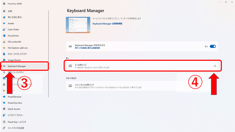This screenshot has height=132, width=235.
Task: Click the レジストリ プレビュー icon
Action: (x=4, y=115)
